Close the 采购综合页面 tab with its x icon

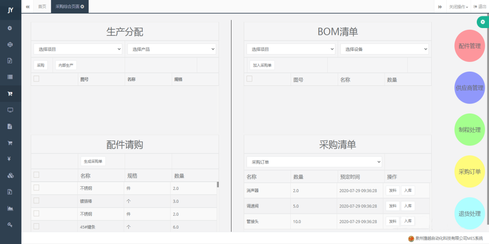82,7
